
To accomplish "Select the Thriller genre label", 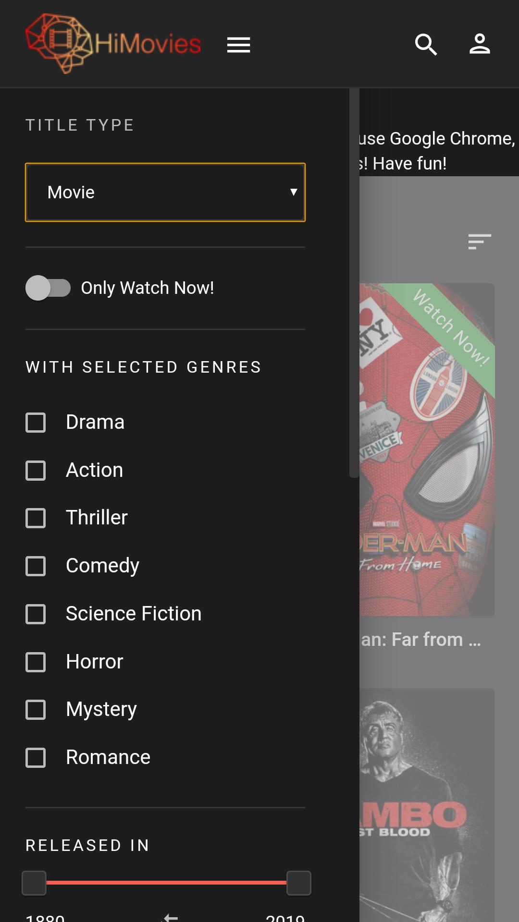I will click(x=97, y=518).
